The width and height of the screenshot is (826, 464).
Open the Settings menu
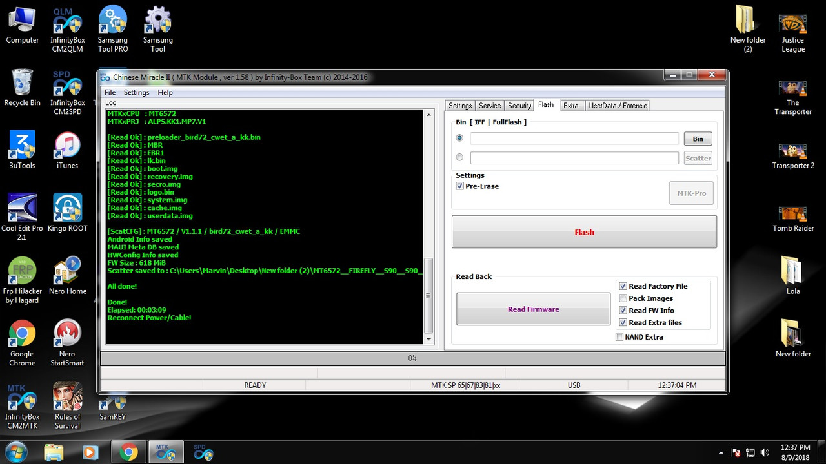click(x=136, y=93)
